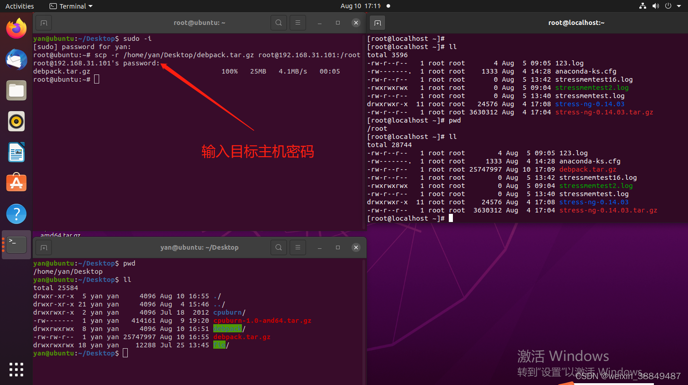The height and width of the screenshot is (385, 688).
Task: Search in yan@ubuntu Desktop terminal window
Action: [x=279, y=247]
